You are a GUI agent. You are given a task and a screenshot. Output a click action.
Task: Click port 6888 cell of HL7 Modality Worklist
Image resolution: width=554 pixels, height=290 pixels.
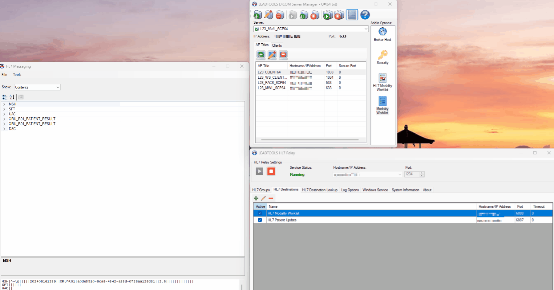tap(523, 213)
